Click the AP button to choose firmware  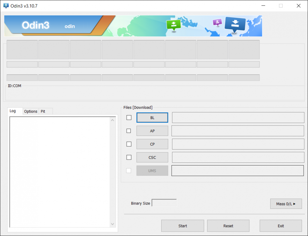coord(152,131)
